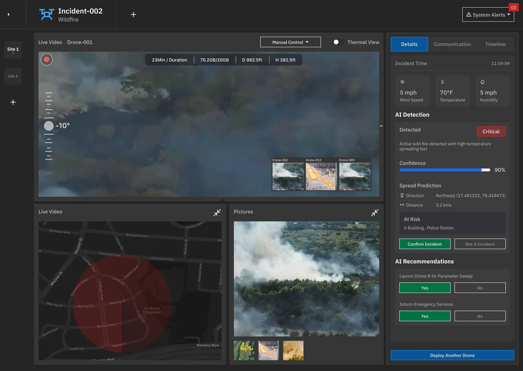The width and height of the screenshot is (523, 371).
Task: Select Site 1 in the sidebar
Action: tap(13, 50)
